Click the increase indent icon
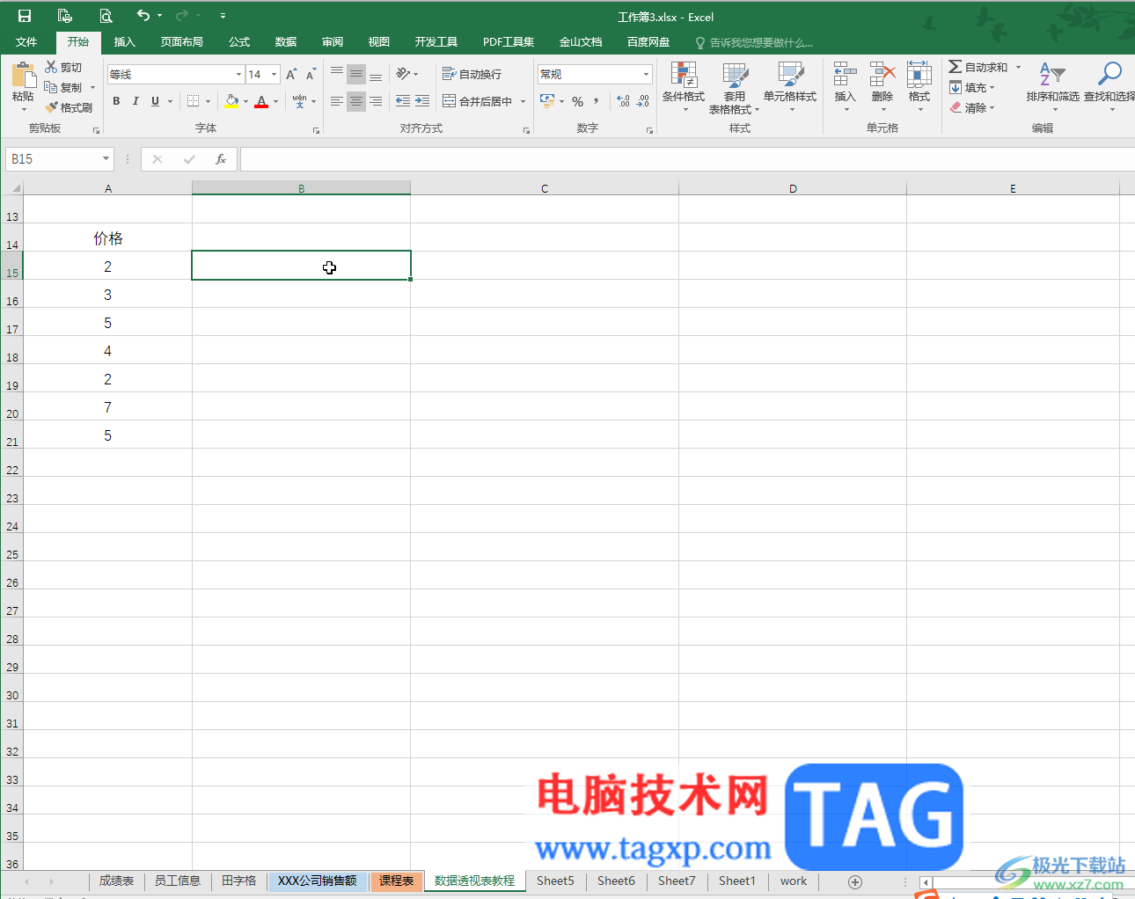The height and width of the screenshot is (899, 1135). [422, 101]
